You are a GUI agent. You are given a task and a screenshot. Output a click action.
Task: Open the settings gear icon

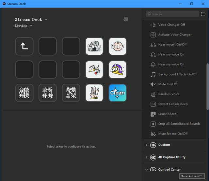(126, 19)
